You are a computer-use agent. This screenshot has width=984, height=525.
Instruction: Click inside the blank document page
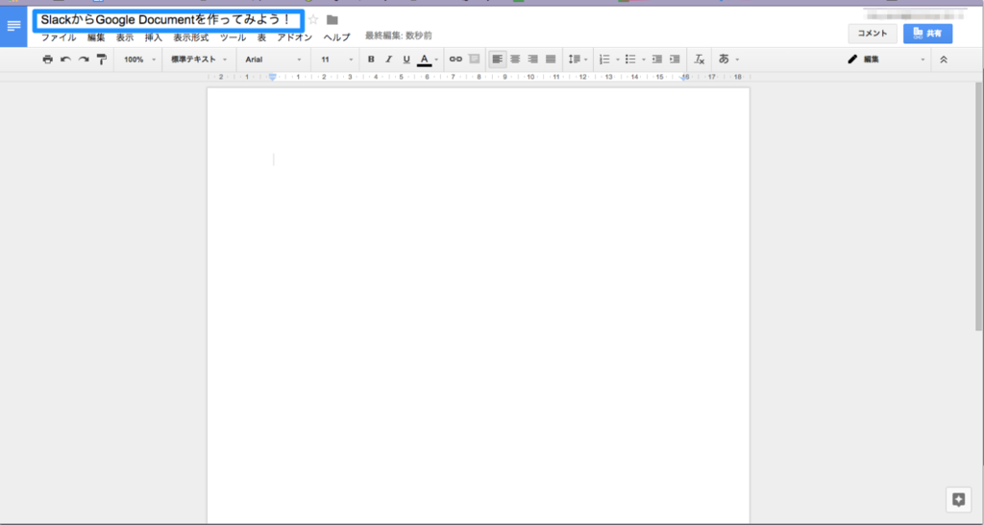pos(479,305)
